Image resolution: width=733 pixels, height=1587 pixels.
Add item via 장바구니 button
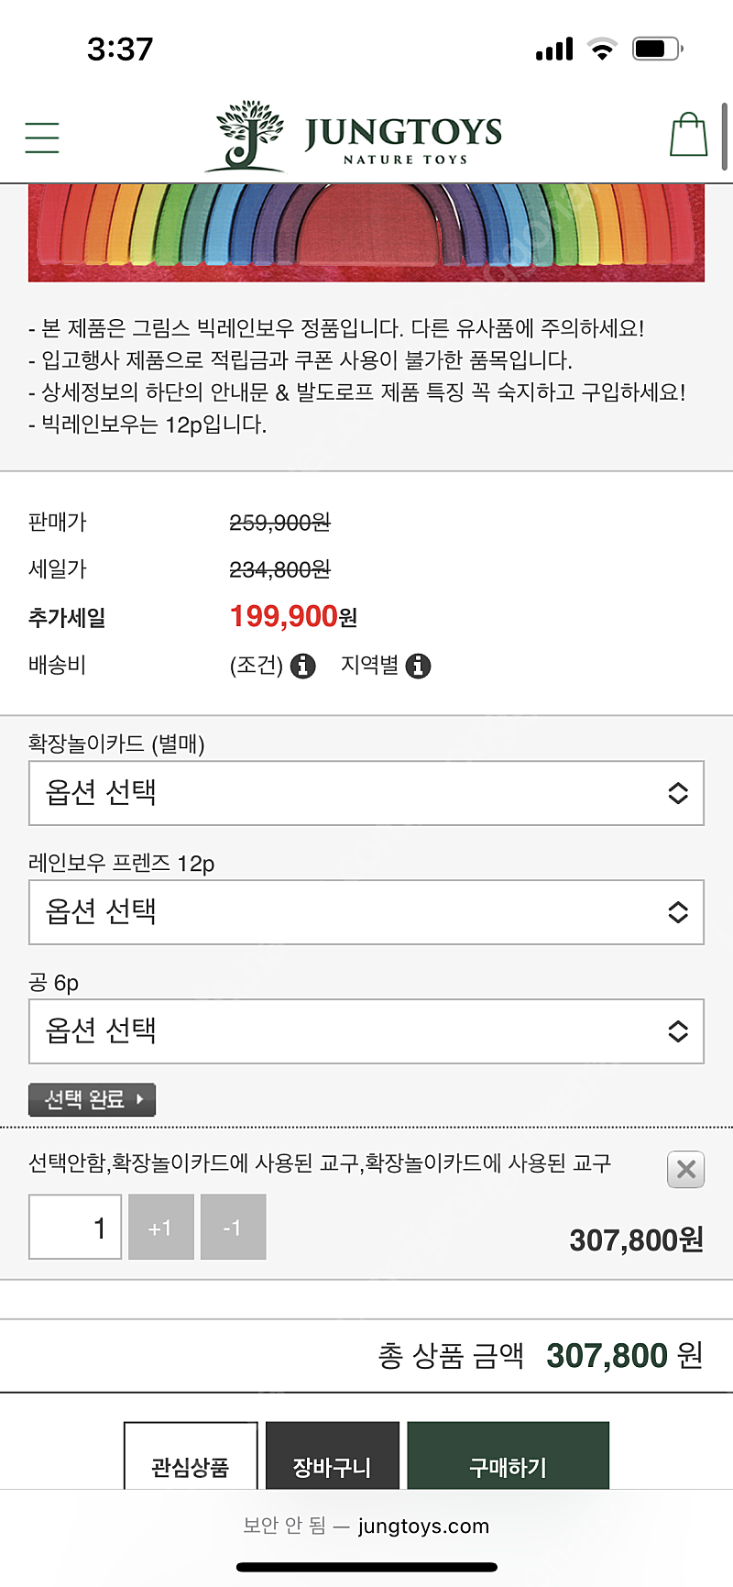333,1456
